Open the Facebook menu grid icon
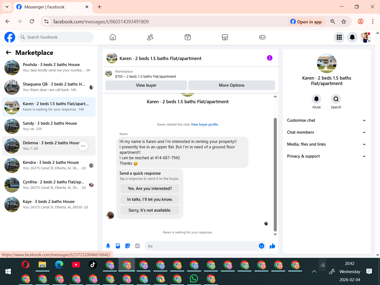This screenshot has height=285, width=380. coord(339,37)
